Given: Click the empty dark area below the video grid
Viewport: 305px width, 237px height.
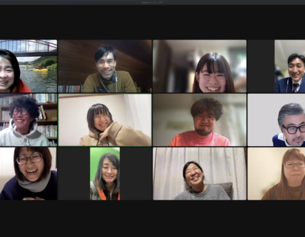Looking at the screenshot, I should (152, 218).
